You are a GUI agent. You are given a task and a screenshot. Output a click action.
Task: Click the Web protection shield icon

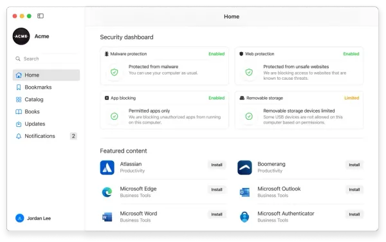pos(241,53)
